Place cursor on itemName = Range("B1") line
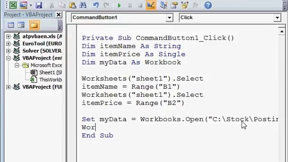288x162 pixels. 131,86
